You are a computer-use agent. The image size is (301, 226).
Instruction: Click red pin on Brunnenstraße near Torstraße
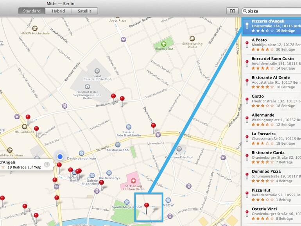(x=153, y=126)
